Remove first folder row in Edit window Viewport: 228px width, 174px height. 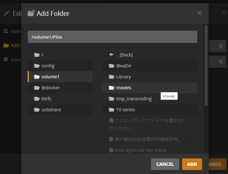pos(221,46)
